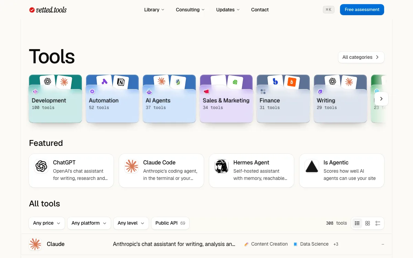The width and height of the screenshot is (413, 258).
Task: Click the purple logo on Automation folder
Action: [105, 82]
